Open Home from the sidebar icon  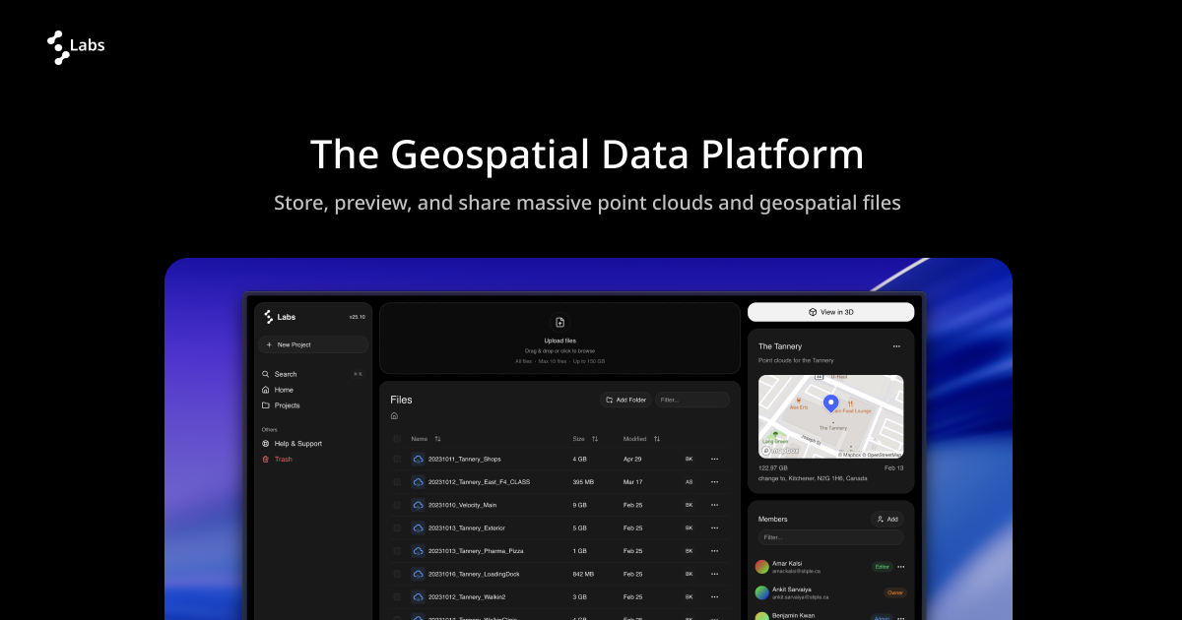tap(265, 390)
